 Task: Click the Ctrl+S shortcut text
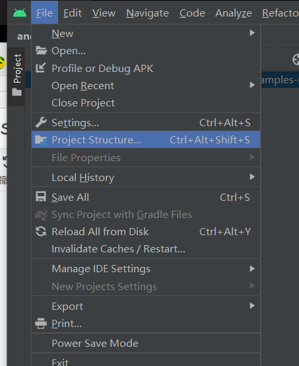234,198
